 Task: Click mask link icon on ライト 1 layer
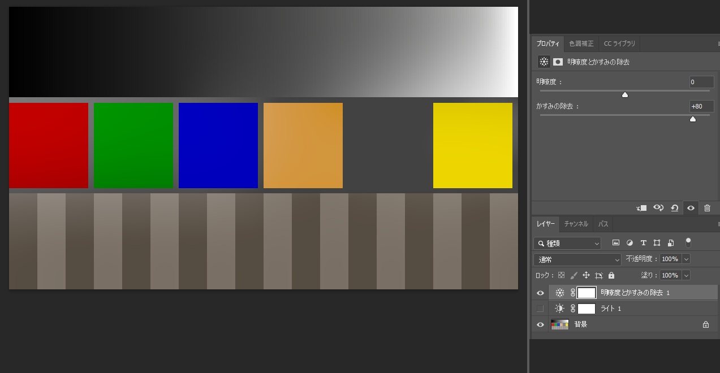(572, 309)
